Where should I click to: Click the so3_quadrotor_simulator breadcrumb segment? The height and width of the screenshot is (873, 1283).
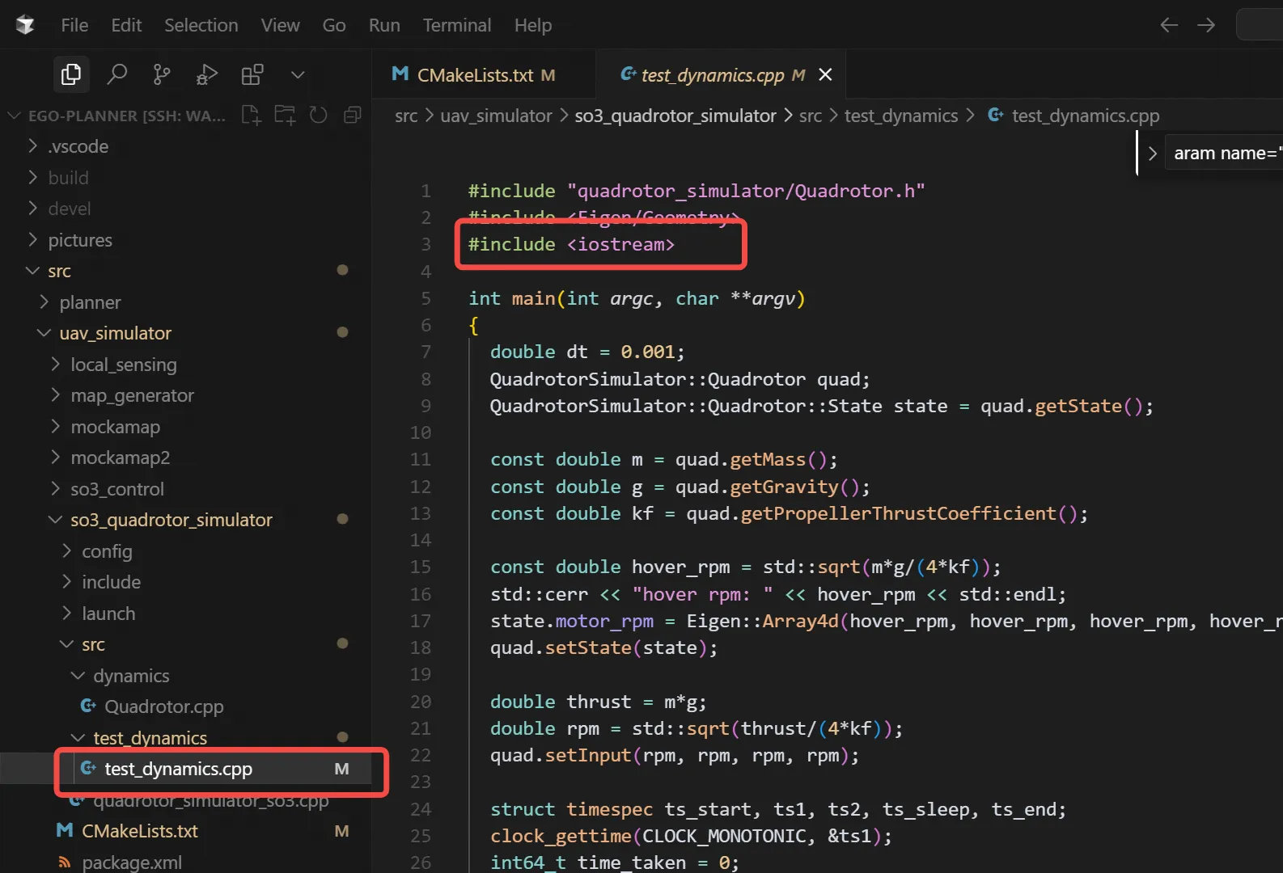pos(675,116)
